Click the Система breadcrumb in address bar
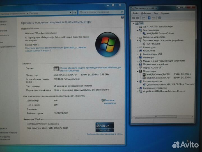 click(34, 13)
